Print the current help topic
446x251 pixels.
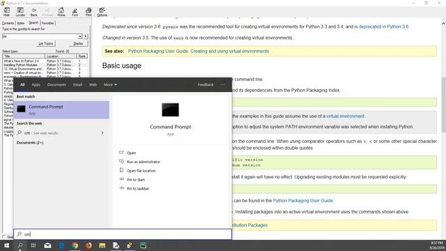89,12
